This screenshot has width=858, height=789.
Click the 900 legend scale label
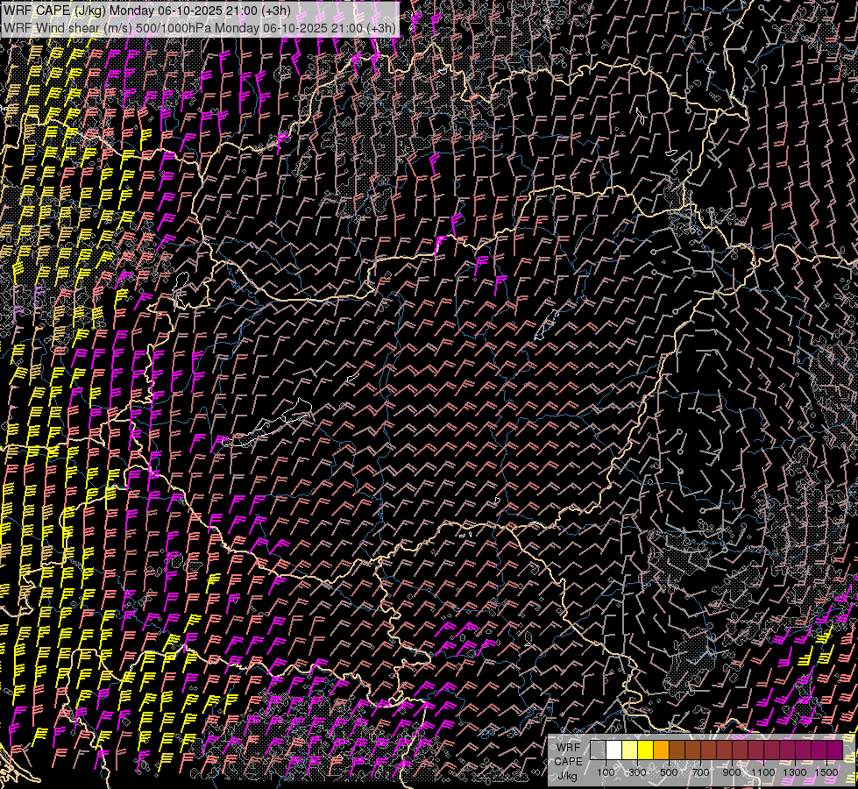(732, 772)
